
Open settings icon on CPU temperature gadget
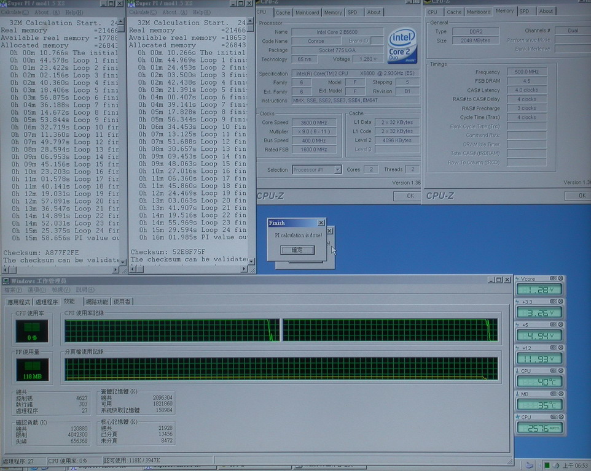click(554, 370)
